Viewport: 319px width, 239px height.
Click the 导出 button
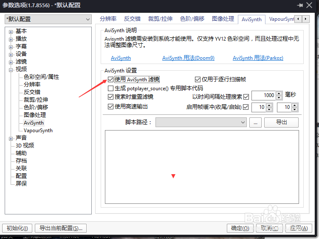pos(281,122)
